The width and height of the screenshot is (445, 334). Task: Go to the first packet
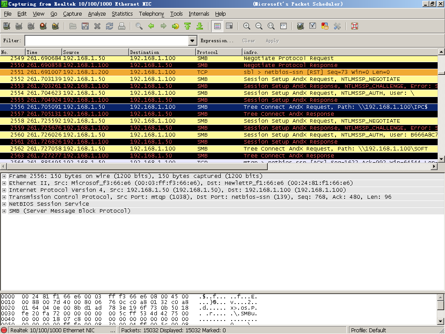(188, 26)
